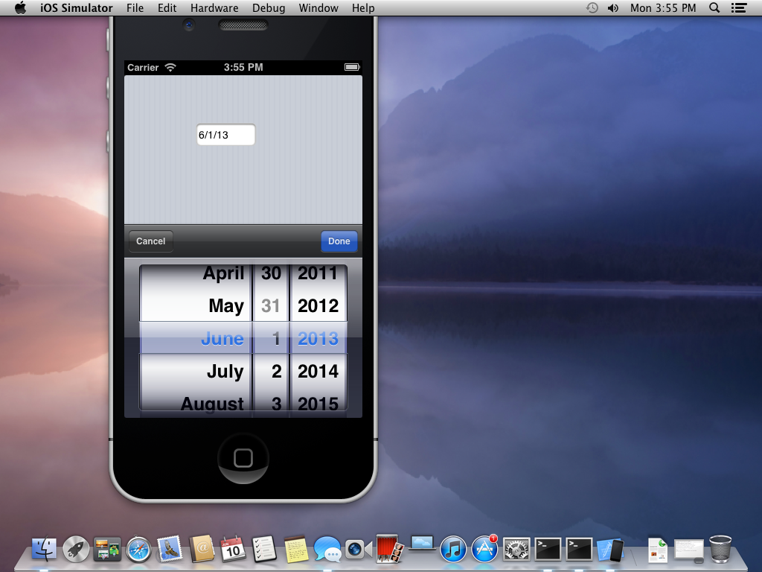The width and height of the screenshot is (762, 572).
Task: Open document file icon in dock
Action: click(x=658, y=550)
